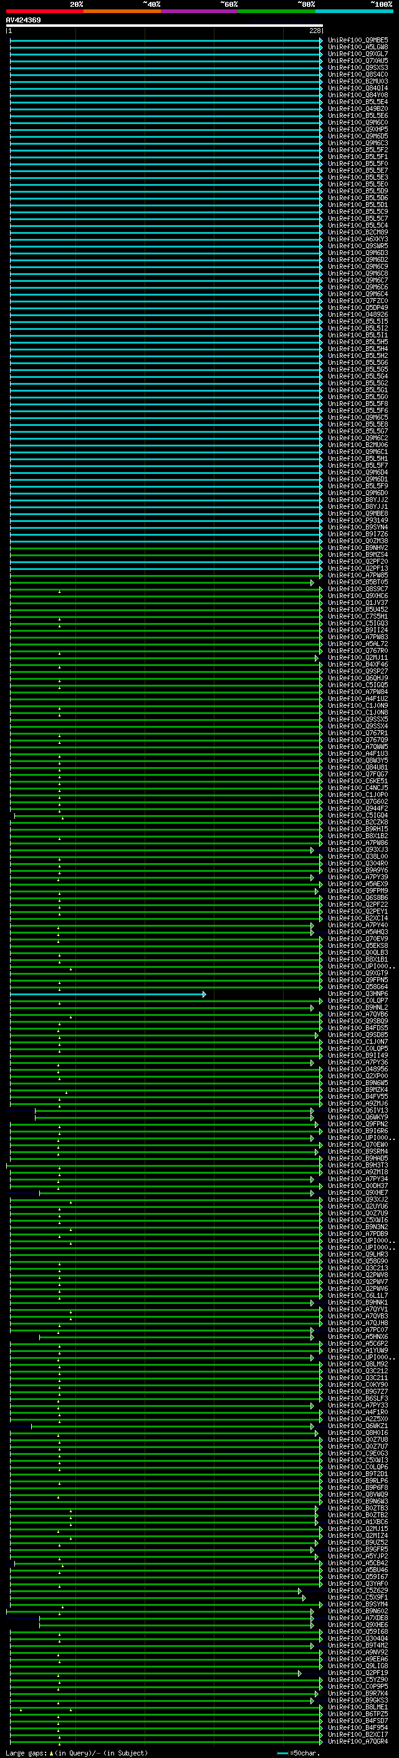Select the UniRef100_Q0DH37 label
399x1758 pixels.
click(358, 1186)
